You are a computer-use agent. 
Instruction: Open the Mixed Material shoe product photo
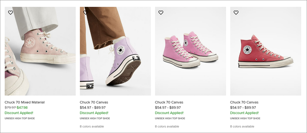point(40,51)
